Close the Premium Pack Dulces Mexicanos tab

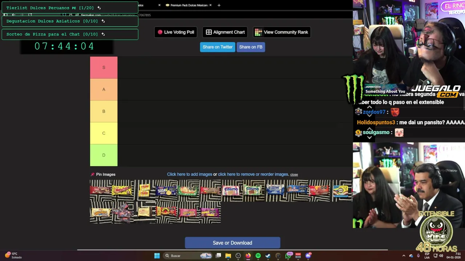[x=210, y=5]
